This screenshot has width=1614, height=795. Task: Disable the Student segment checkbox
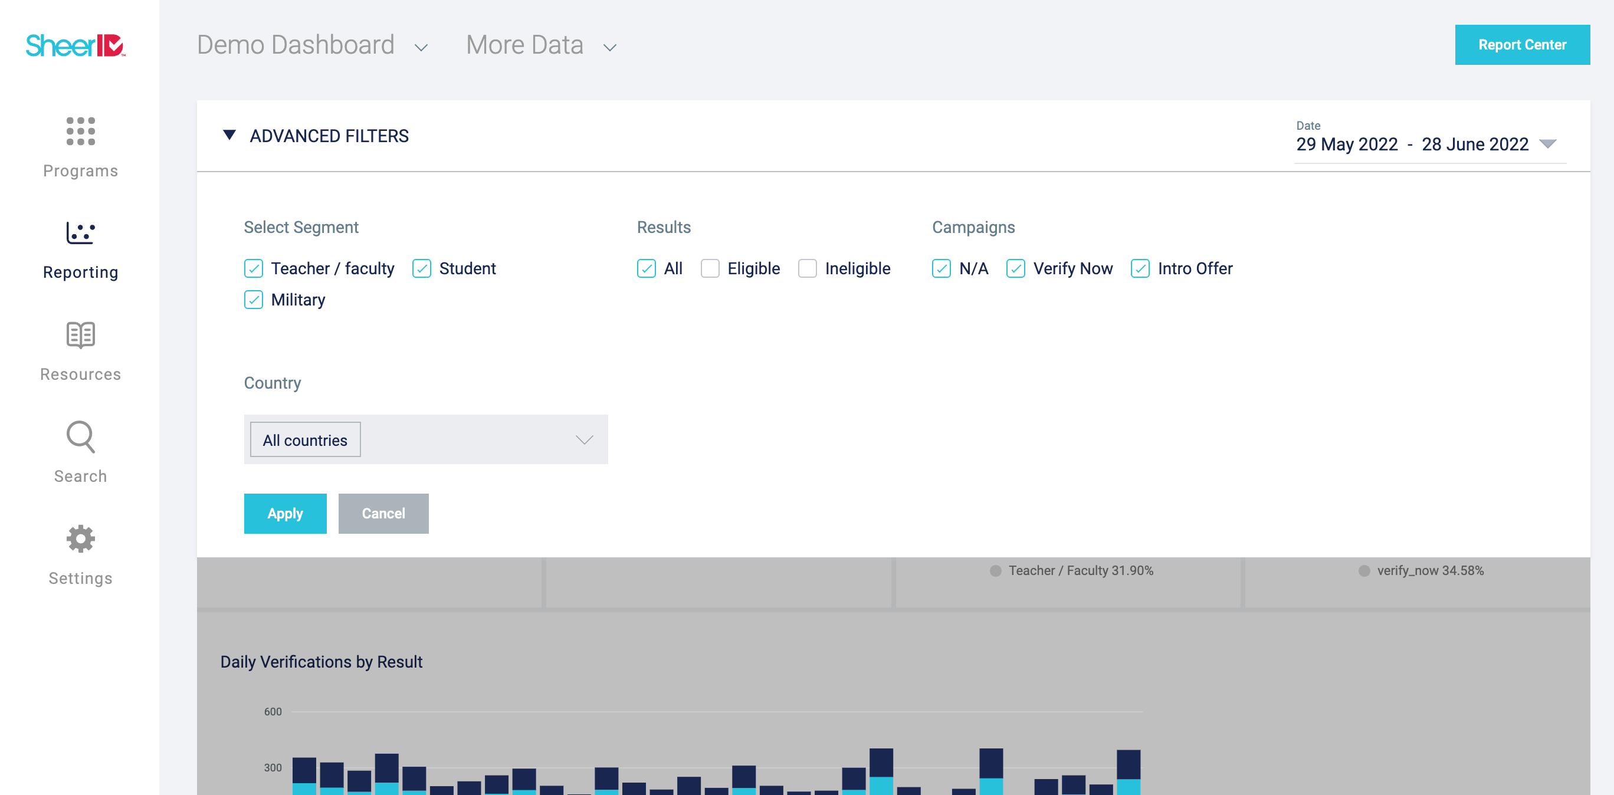point(422,268)
